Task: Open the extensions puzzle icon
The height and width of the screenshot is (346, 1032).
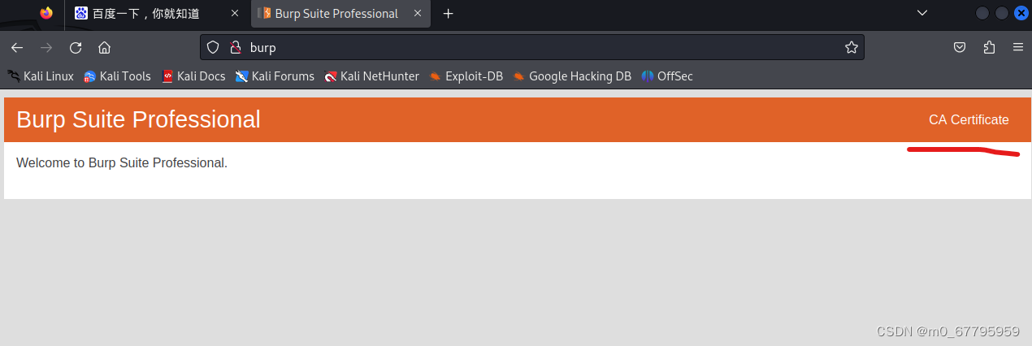Action: click(x=989, y=47)
